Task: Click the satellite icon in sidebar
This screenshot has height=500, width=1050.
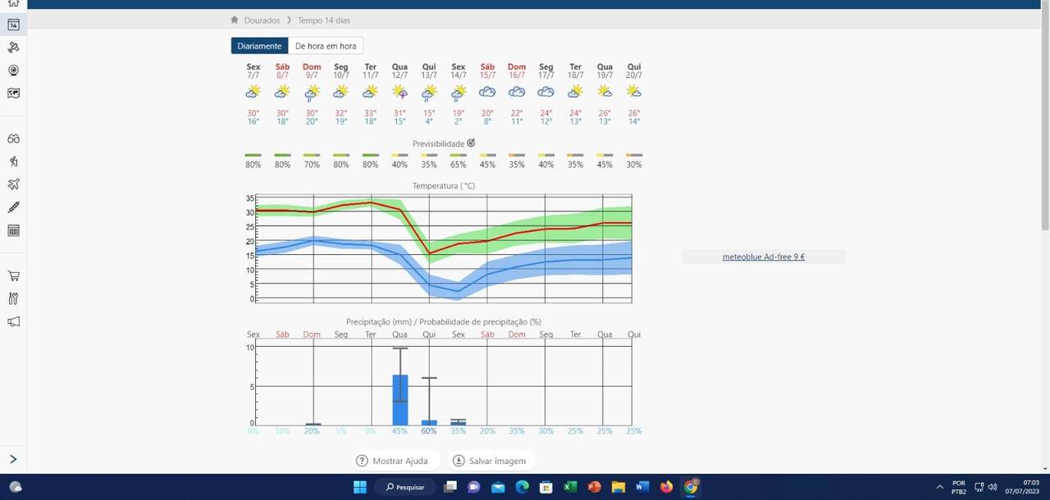Action: pyautogui.click(x=13, y=48)
